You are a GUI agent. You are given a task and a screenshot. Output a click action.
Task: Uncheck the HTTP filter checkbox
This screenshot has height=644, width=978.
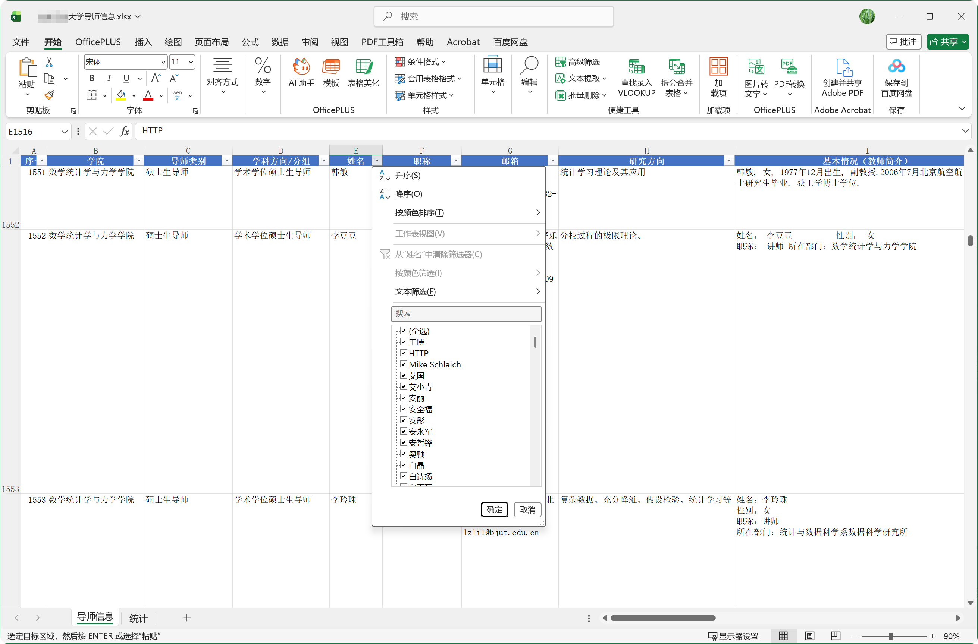coord(404,353)
